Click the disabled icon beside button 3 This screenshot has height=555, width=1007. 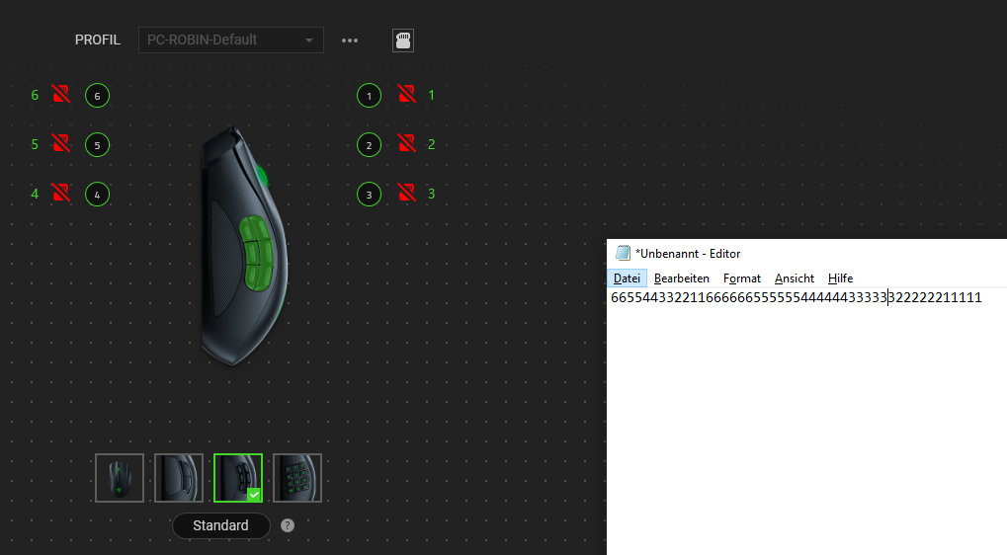pos(406,193)
